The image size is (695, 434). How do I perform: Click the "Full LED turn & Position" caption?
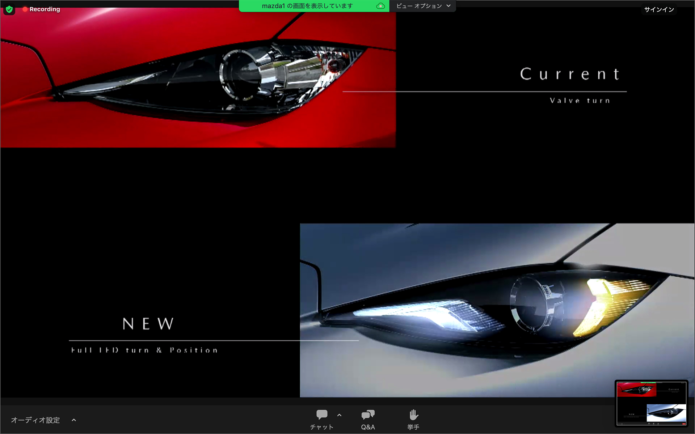(144, 350)
